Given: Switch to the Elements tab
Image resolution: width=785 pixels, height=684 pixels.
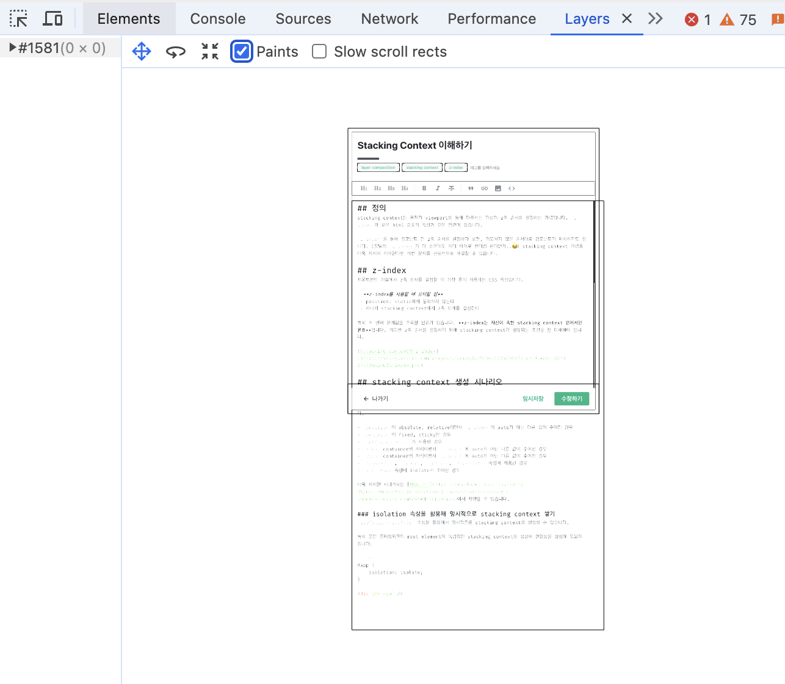Looking at the screenshot, I should click(x=129, y=19).
